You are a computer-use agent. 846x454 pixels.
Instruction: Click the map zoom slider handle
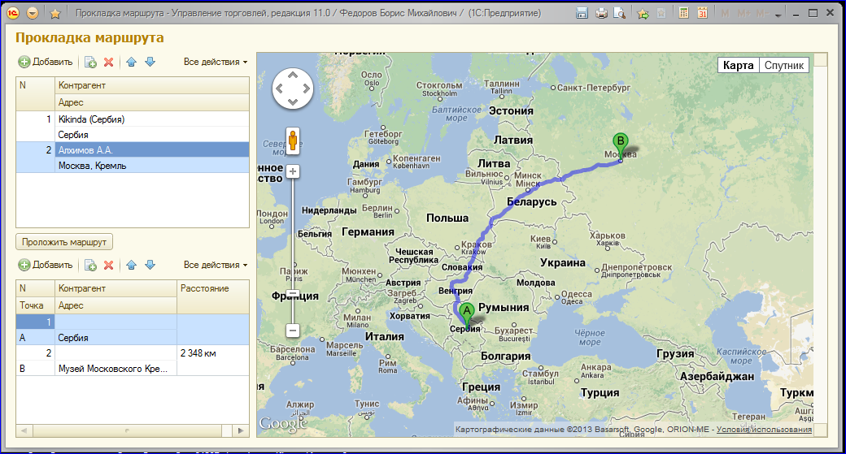(x=292, y=294)
